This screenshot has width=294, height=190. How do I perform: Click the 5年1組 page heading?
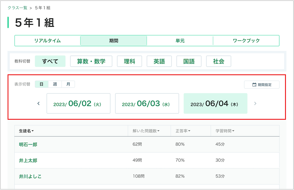coord(35,23)
